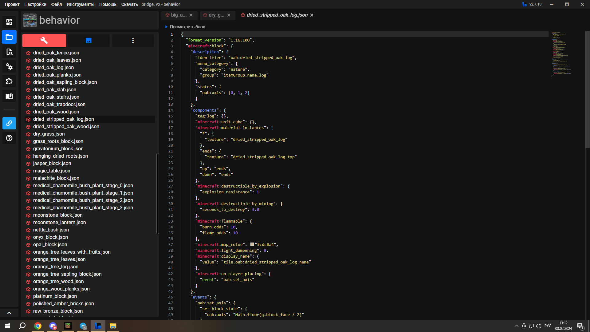Open the three-dot pack options menu
The height and width of the screenshot is (332, 590).
[x=133, y=41]
